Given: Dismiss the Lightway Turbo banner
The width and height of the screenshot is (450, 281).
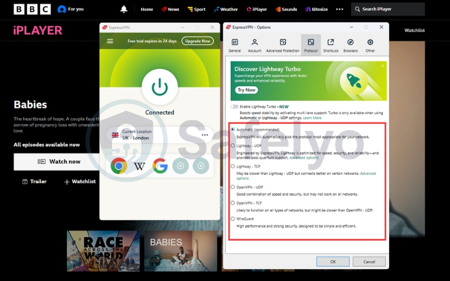Looking at the screenshot, I should [382, 66].
